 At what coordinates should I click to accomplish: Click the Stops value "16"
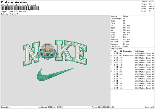(124, 21)
